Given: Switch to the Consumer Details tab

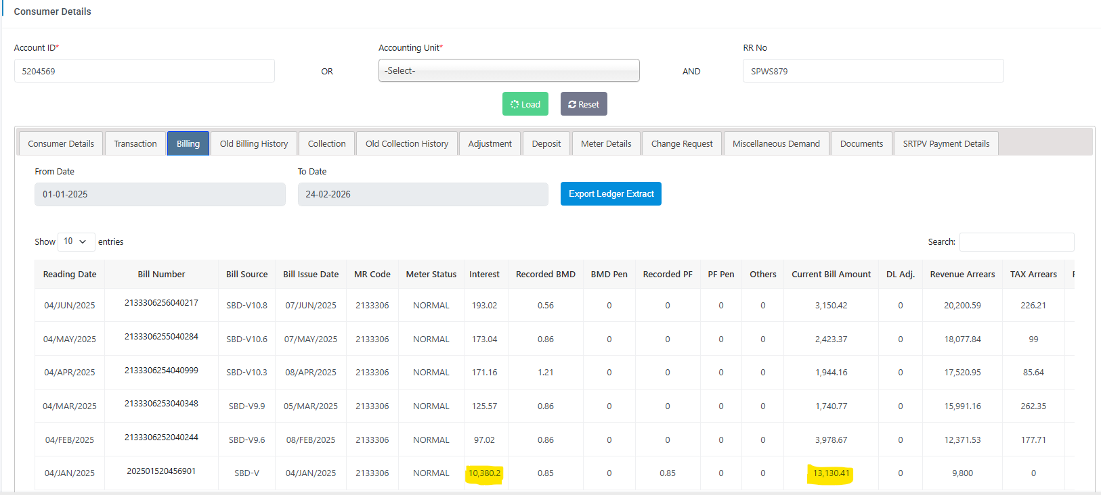Looking at the screenshot, I should tap(61, 143).
